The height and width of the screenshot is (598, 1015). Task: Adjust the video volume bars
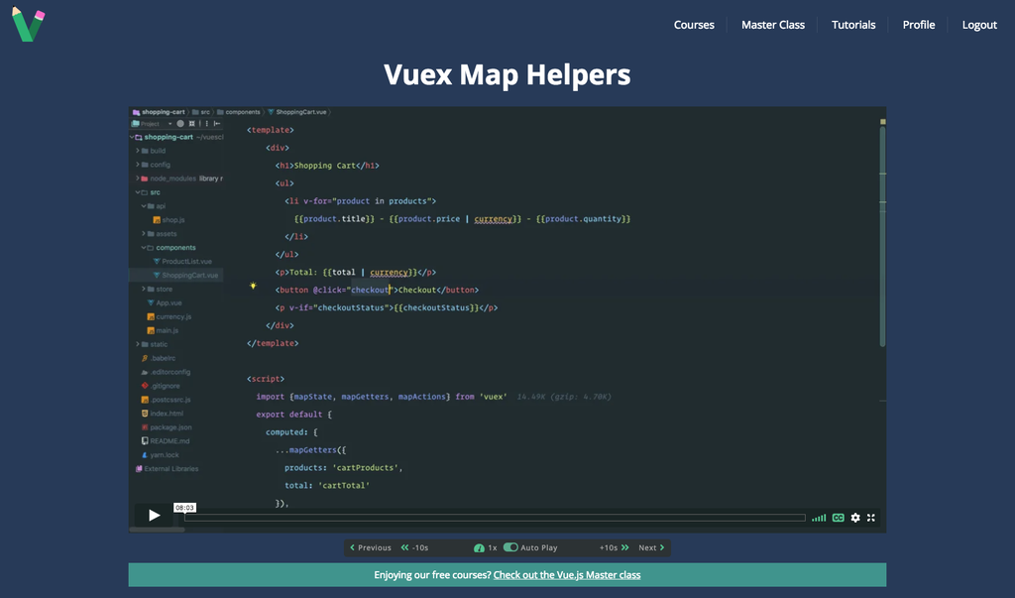pyautogui.click(x=819, y=518)
